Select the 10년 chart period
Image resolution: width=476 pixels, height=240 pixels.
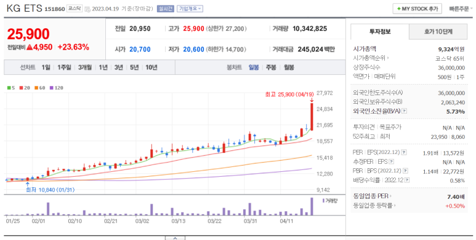click(x=151, y=67)
